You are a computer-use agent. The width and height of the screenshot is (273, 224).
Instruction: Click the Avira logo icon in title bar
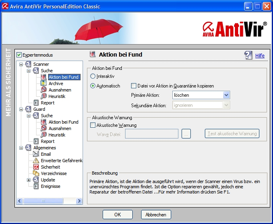click(5, 6)
